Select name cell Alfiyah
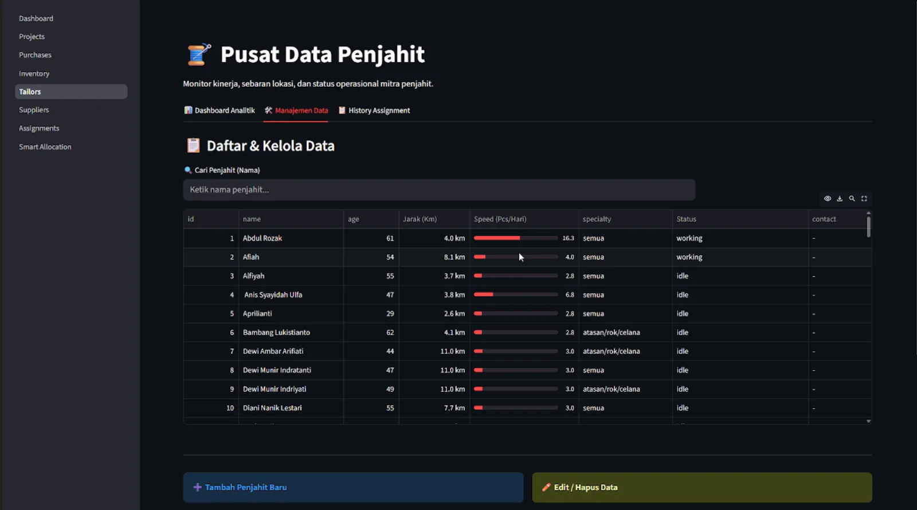This screenshot has height=510, width=917. click(x=291, y=276)
